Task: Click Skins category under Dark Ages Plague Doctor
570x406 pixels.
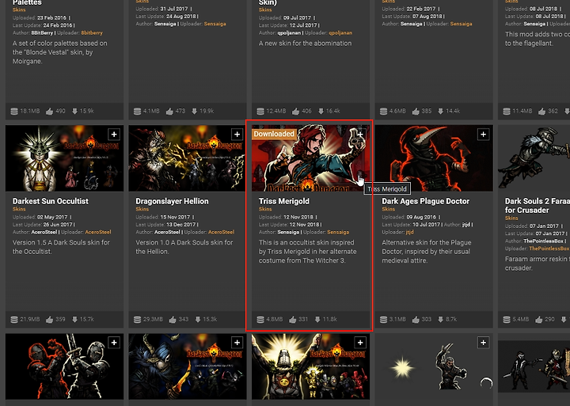Action: pos(388,209)
